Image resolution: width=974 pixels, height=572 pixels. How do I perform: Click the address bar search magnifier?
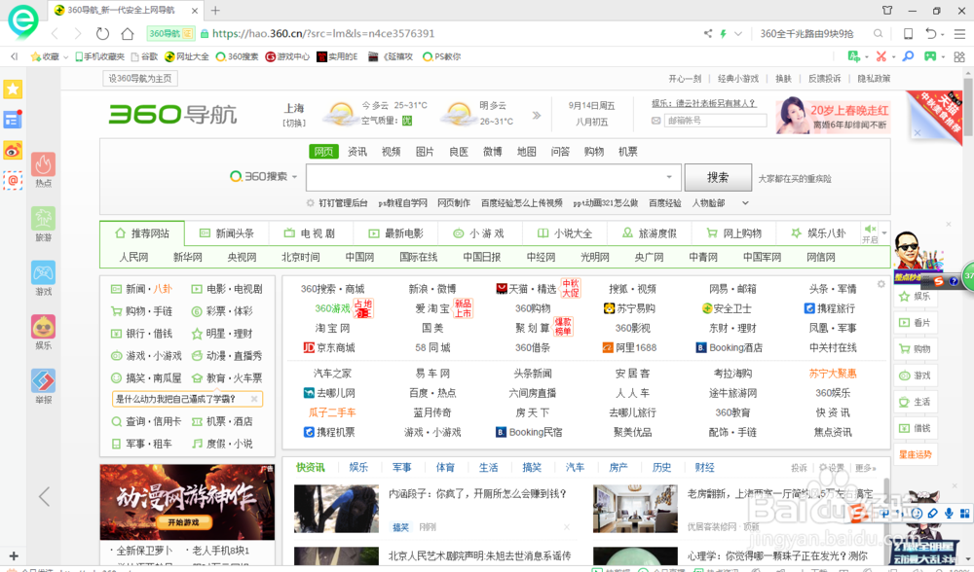point(878,33)
